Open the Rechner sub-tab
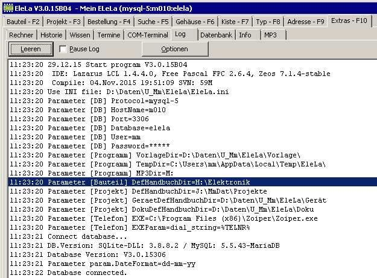 tap(21, 35)
